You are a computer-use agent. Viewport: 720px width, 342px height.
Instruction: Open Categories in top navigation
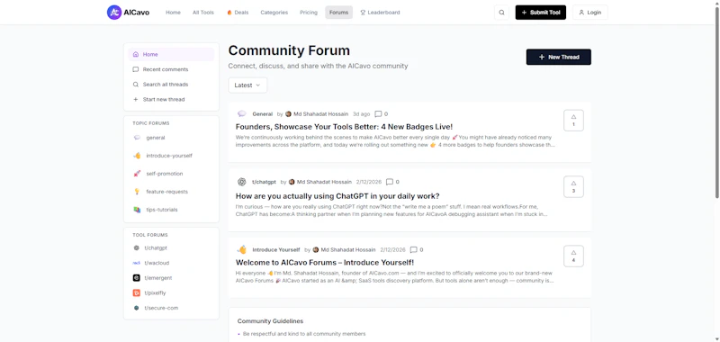click(274, 13)
